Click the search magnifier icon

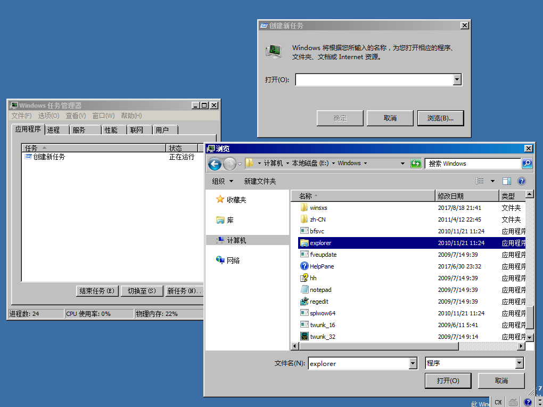tap(526, 164)
